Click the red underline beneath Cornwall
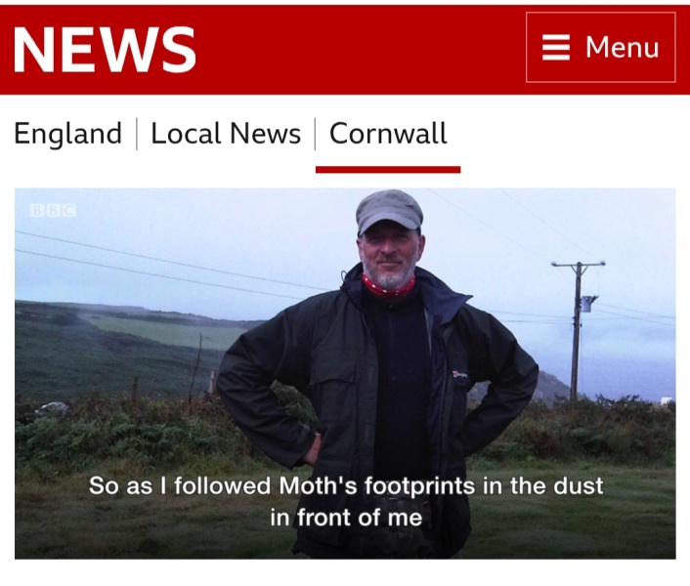690x586 pixels. 388,170
